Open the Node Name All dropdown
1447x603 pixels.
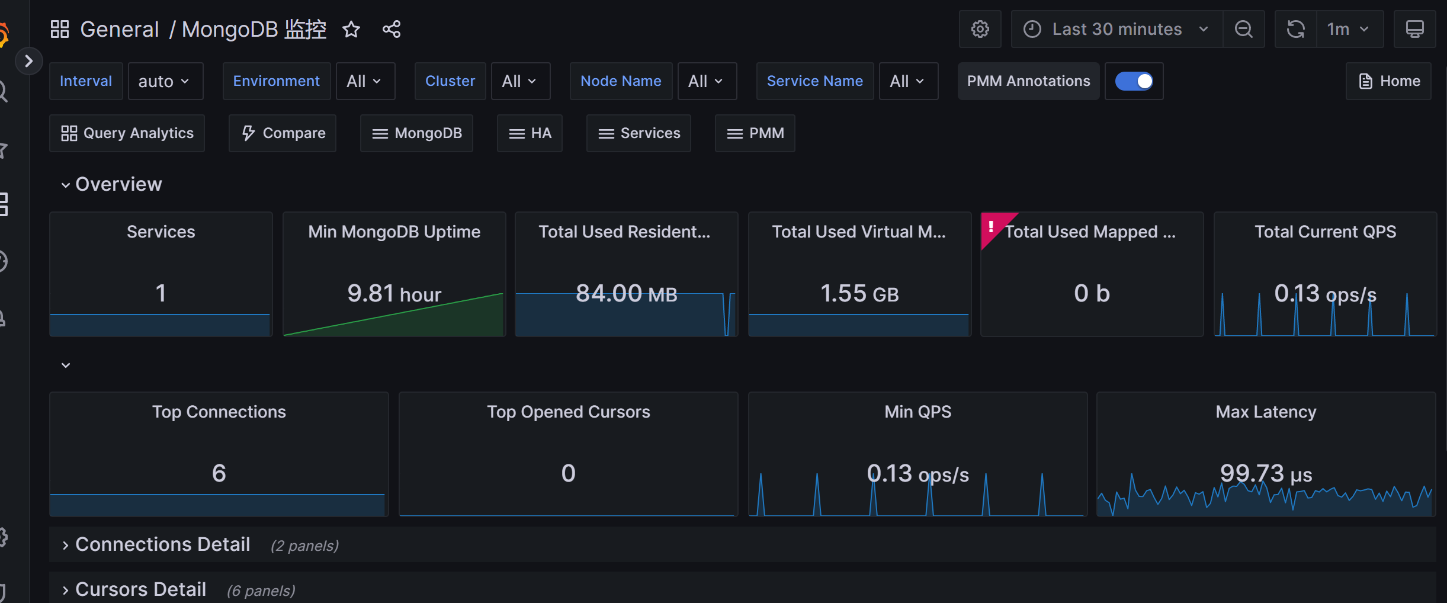tap(707, 81)
